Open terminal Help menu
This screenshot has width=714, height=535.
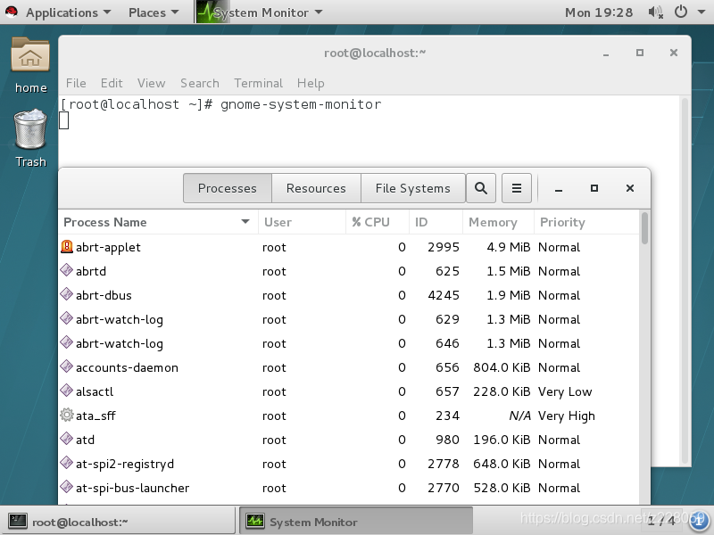(311, 83)
